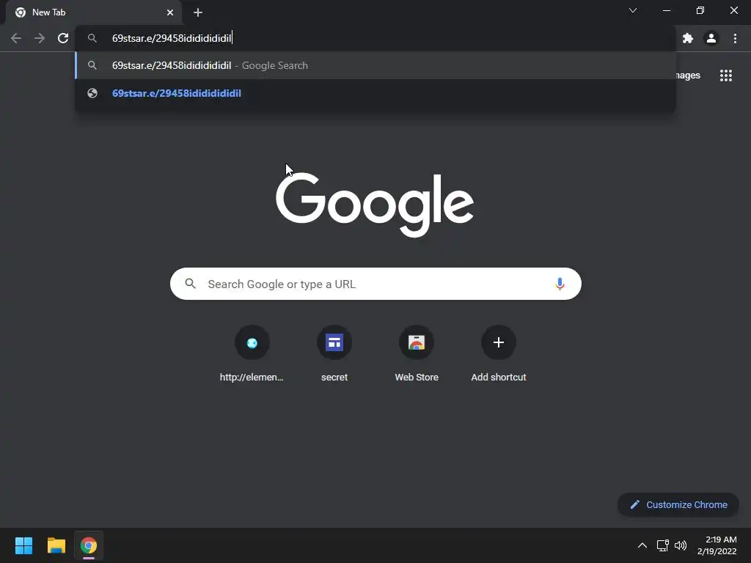Open the volume tray icon

[680, 545]
